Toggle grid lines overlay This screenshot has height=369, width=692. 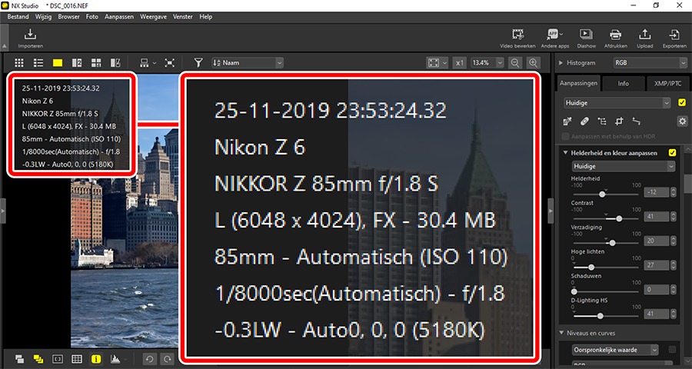point(77,359)
